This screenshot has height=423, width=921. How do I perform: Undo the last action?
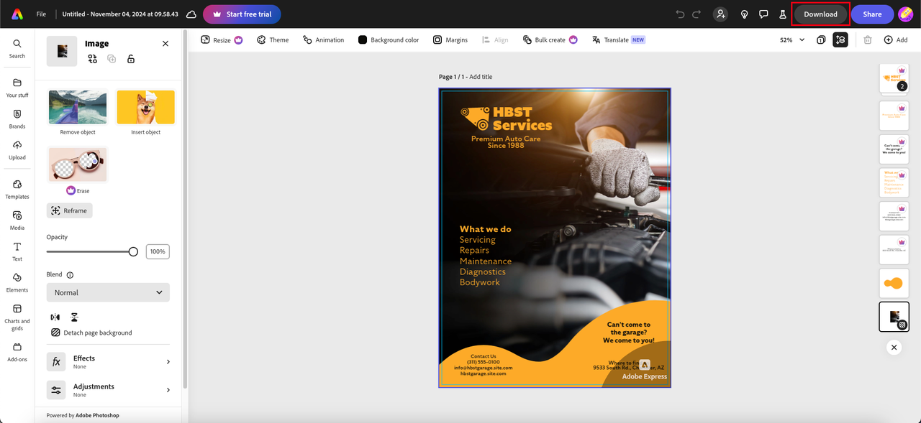click(680, 14)
